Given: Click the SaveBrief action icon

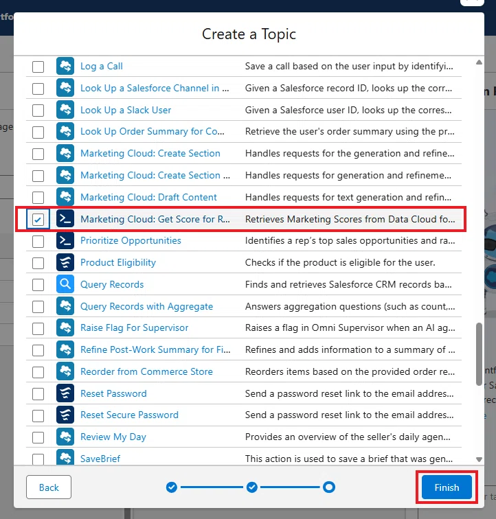Looking at the screenshot, I should [65, 458].
